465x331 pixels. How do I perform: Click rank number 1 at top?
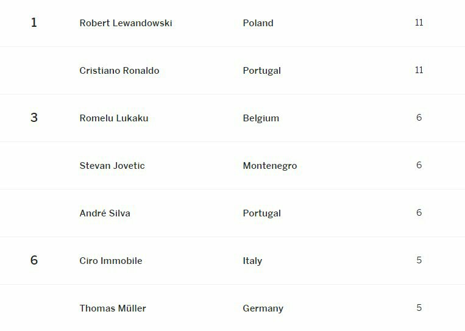tap(34, 23)
